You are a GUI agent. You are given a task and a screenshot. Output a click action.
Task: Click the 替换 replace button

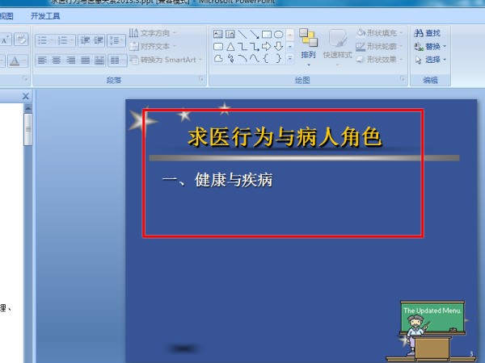click(x=430, y=46)
